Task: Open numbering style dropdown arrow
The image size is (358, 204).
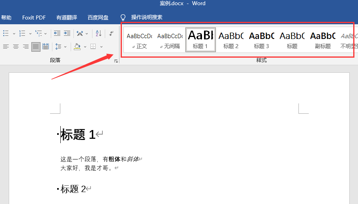Action: pyautogui.click(x=30, y=34)
